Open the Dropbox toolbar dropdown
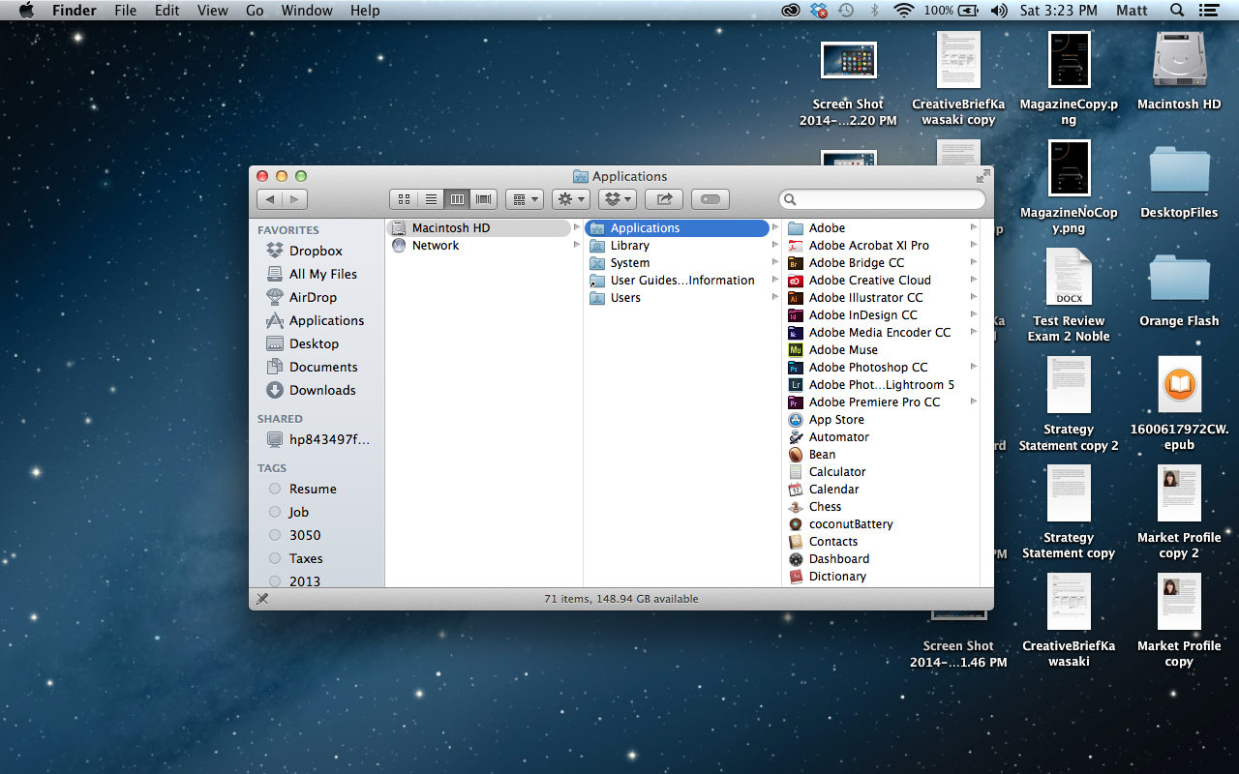The width and height of the screenshot is (1239, 774). (617, 199)
